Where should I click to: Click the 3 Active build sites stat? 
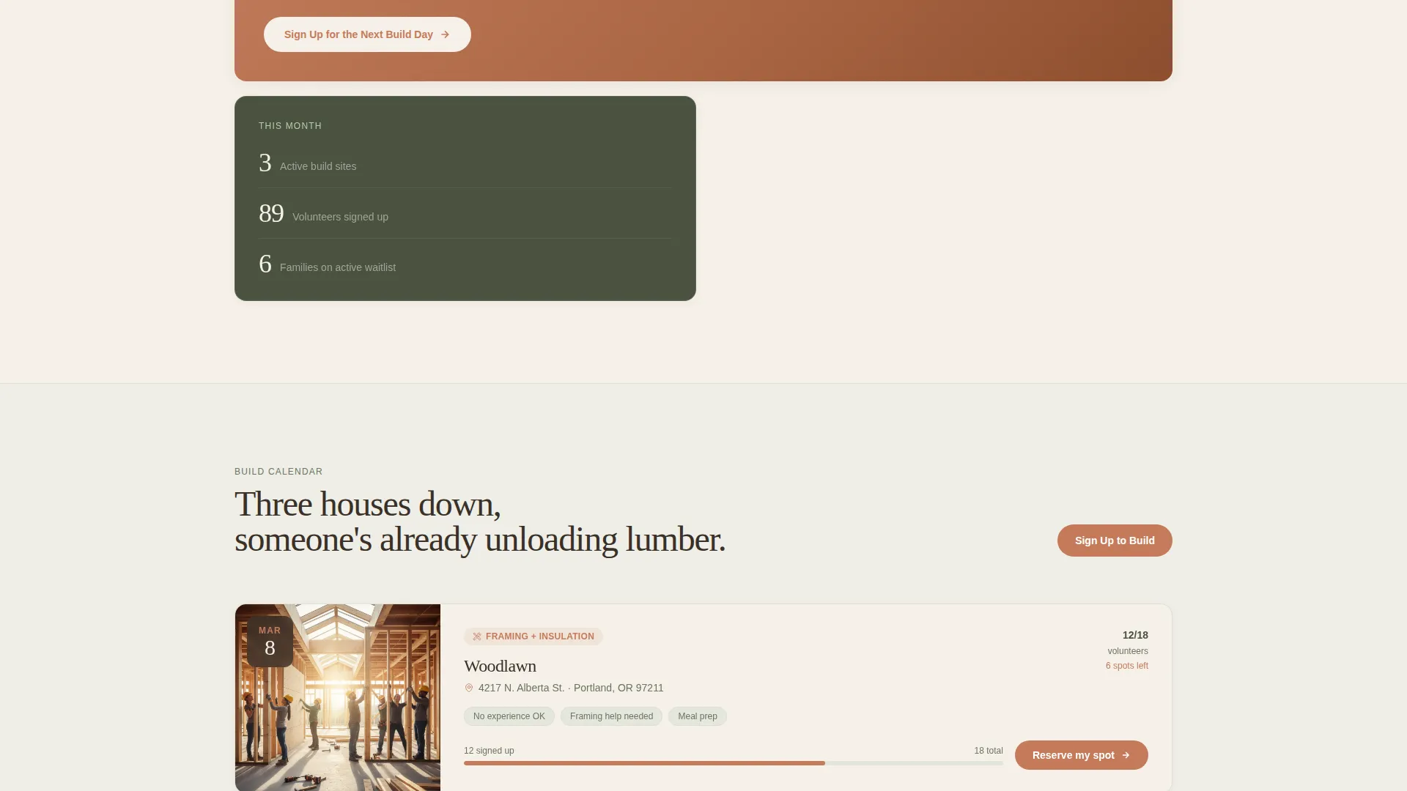coord(465,163)
